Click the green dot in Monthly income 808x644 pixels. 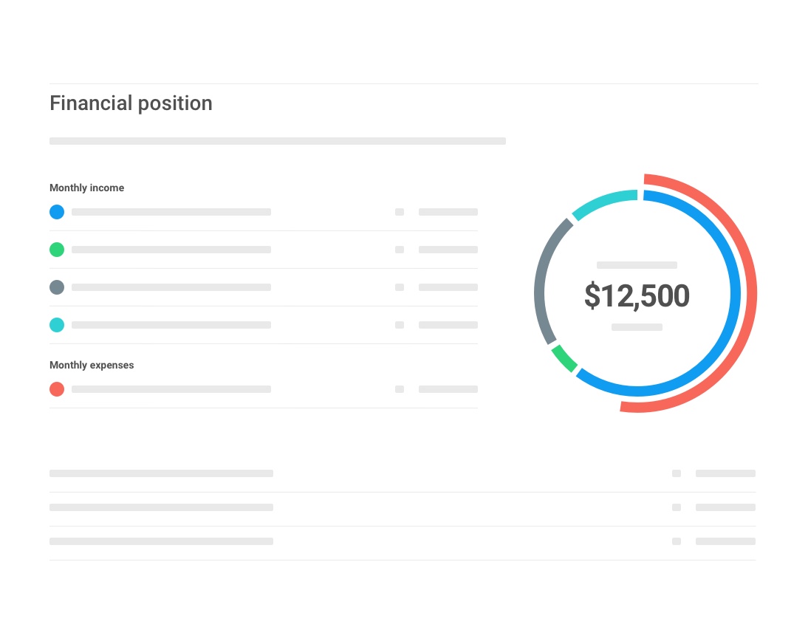click(57, 250)
